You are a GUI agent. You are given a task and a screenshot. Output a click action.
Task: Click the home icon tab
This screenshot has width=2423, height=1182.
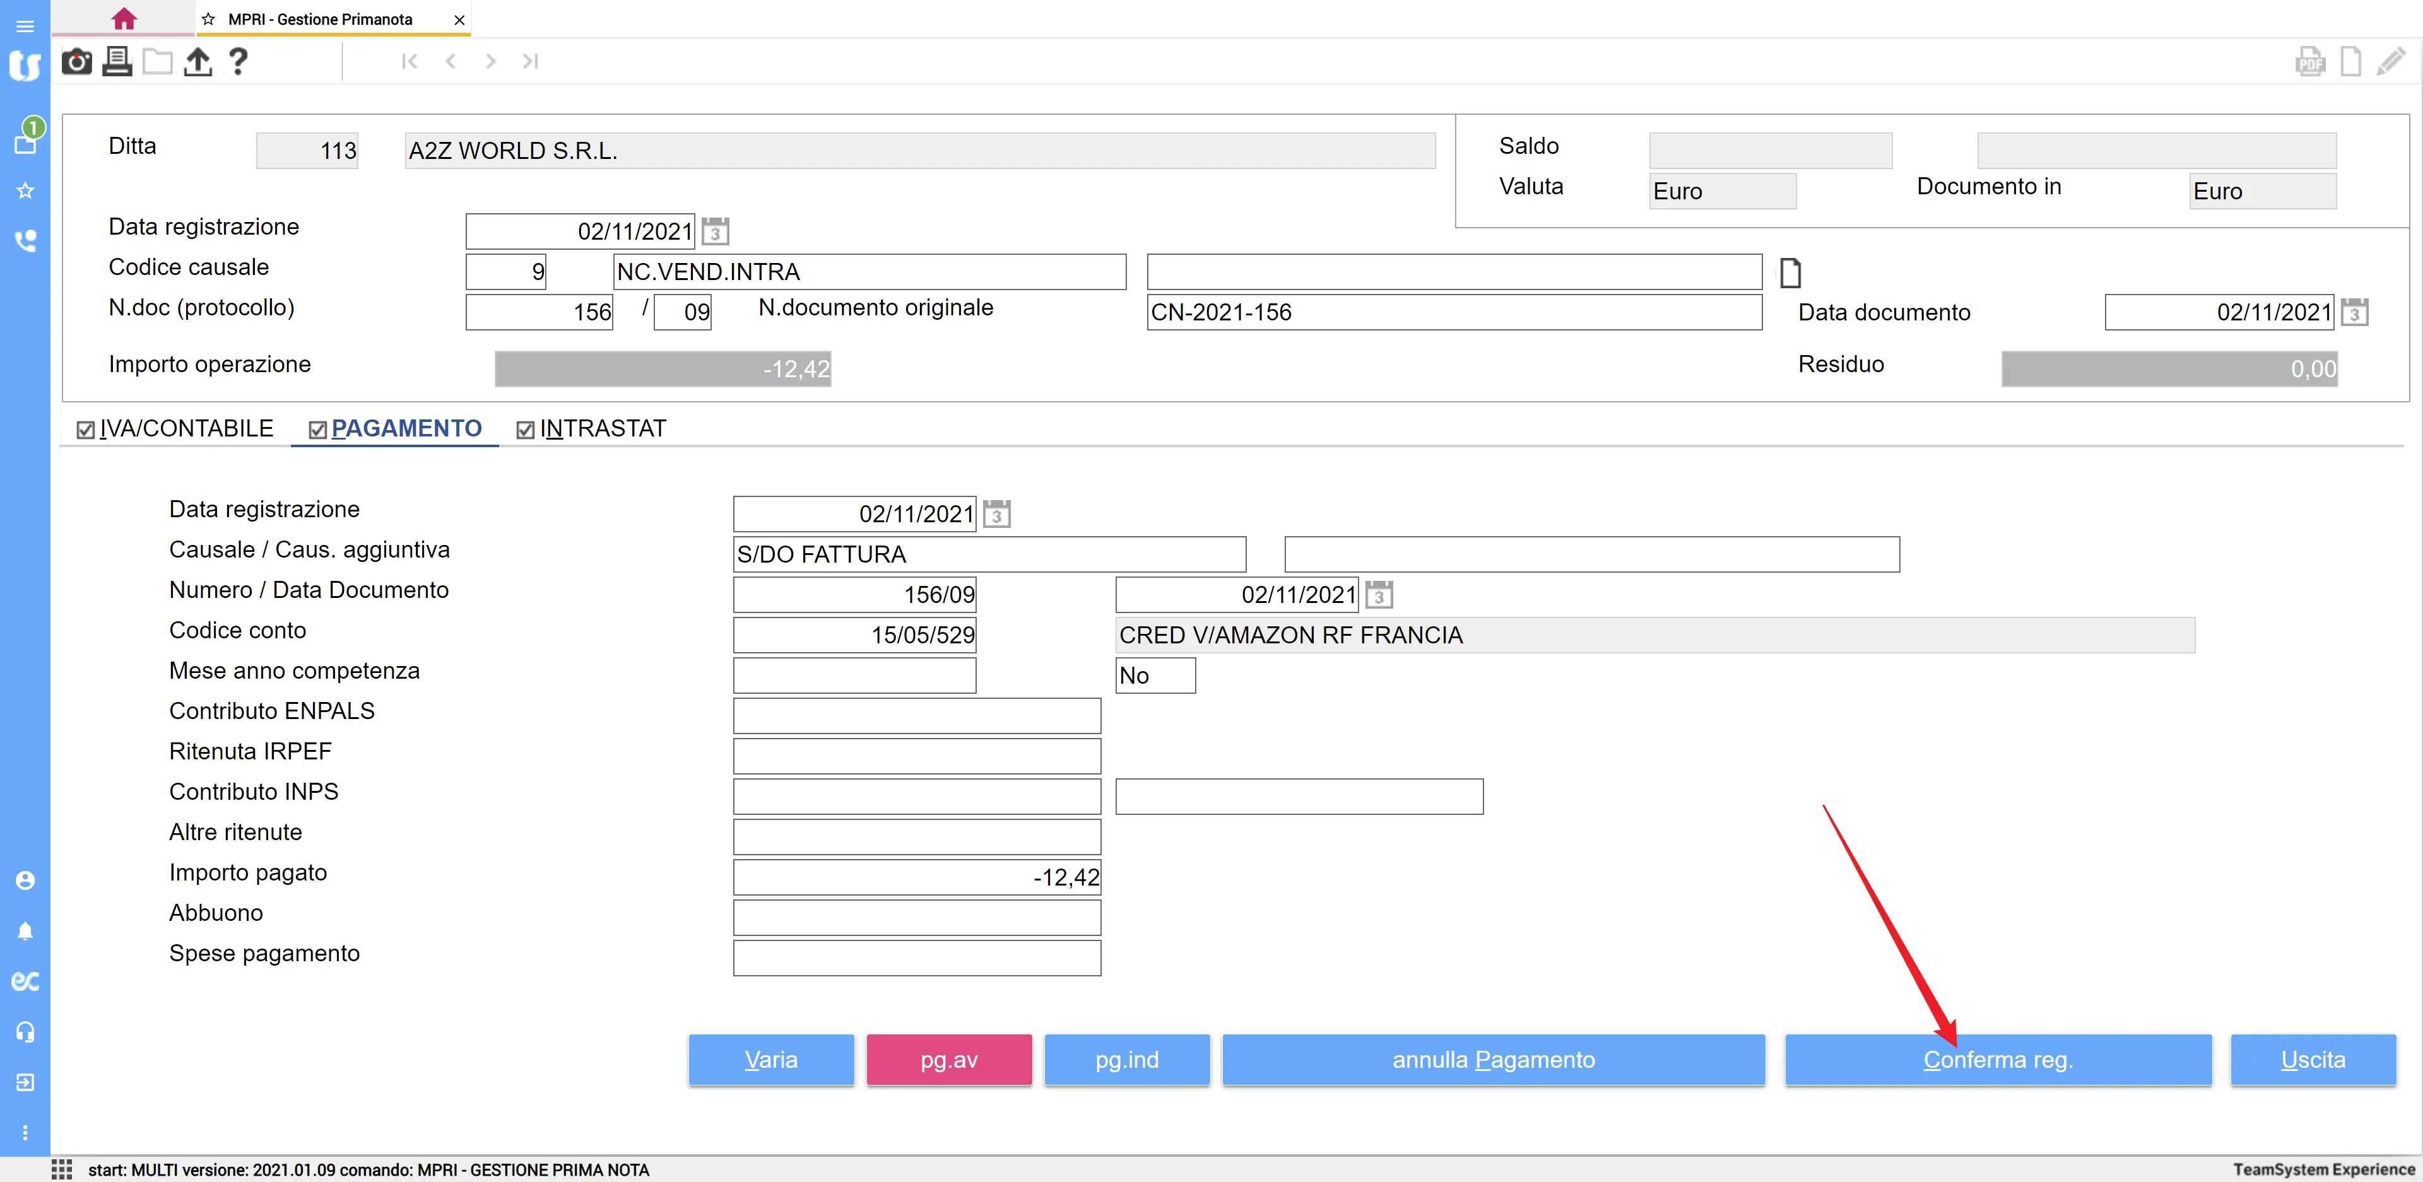pyautogui.click(x=123, y=19)
